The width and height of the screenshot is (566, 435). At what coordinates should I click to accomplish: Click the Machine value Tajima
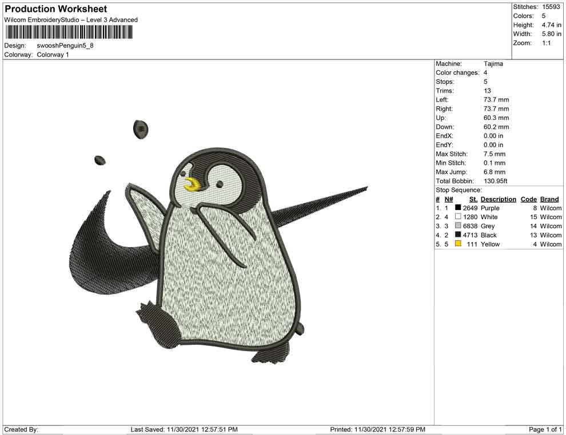(x=493, y=64)
